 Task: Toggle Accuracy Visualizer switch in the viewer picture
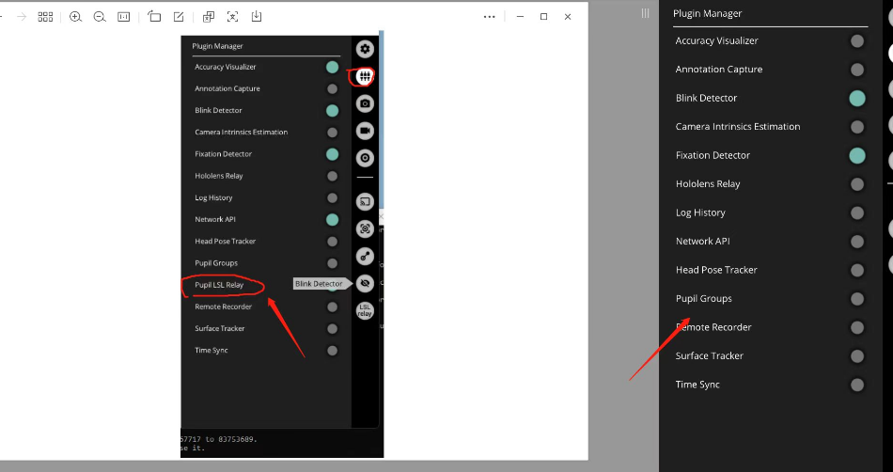pos(332,67)
